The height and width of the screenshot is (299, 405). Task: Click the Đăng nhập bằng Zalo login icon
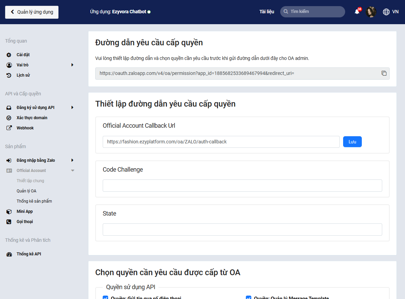point(9,160)
